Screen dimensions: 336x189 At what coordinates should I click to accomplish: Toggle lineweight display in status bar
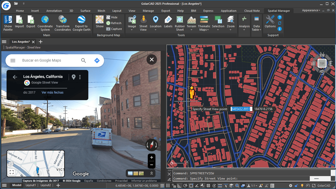[220, 186]
